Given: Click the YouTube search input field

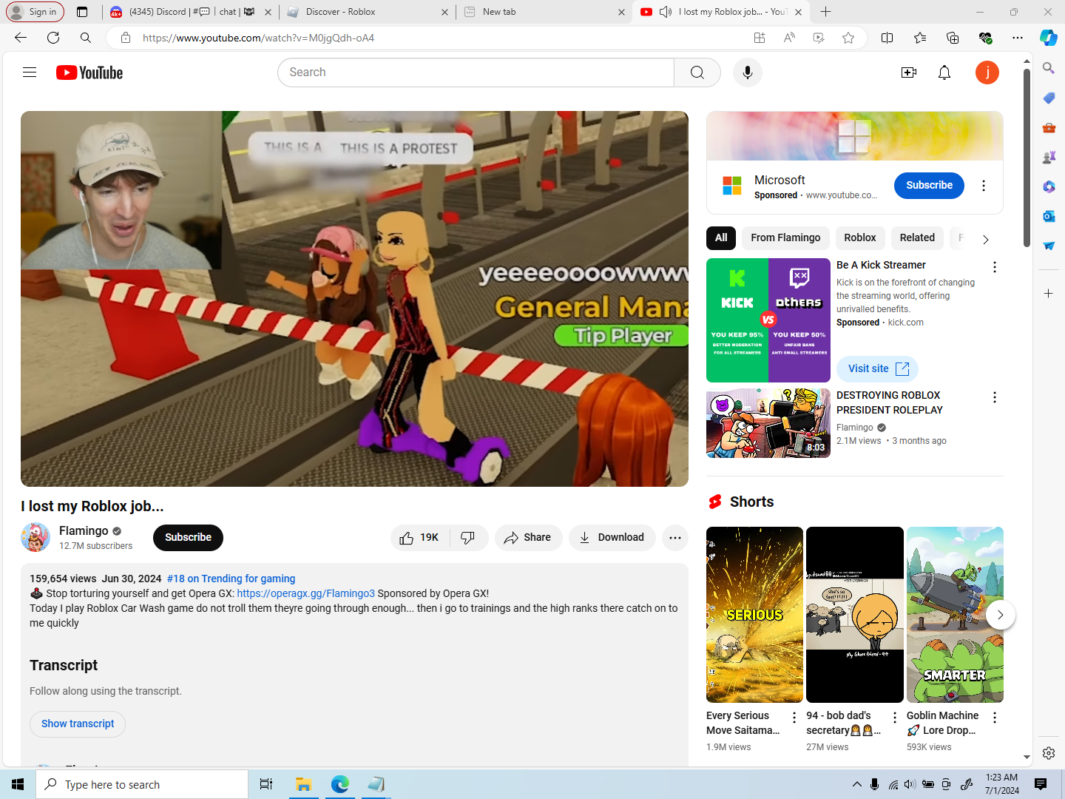Looking at the screenshot, I should [x=476, y=73].
